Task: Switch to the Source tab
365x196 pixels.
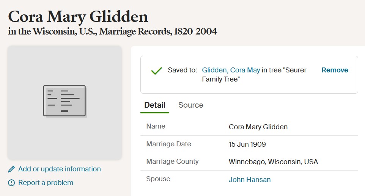Action: click(x=190, y=105)
